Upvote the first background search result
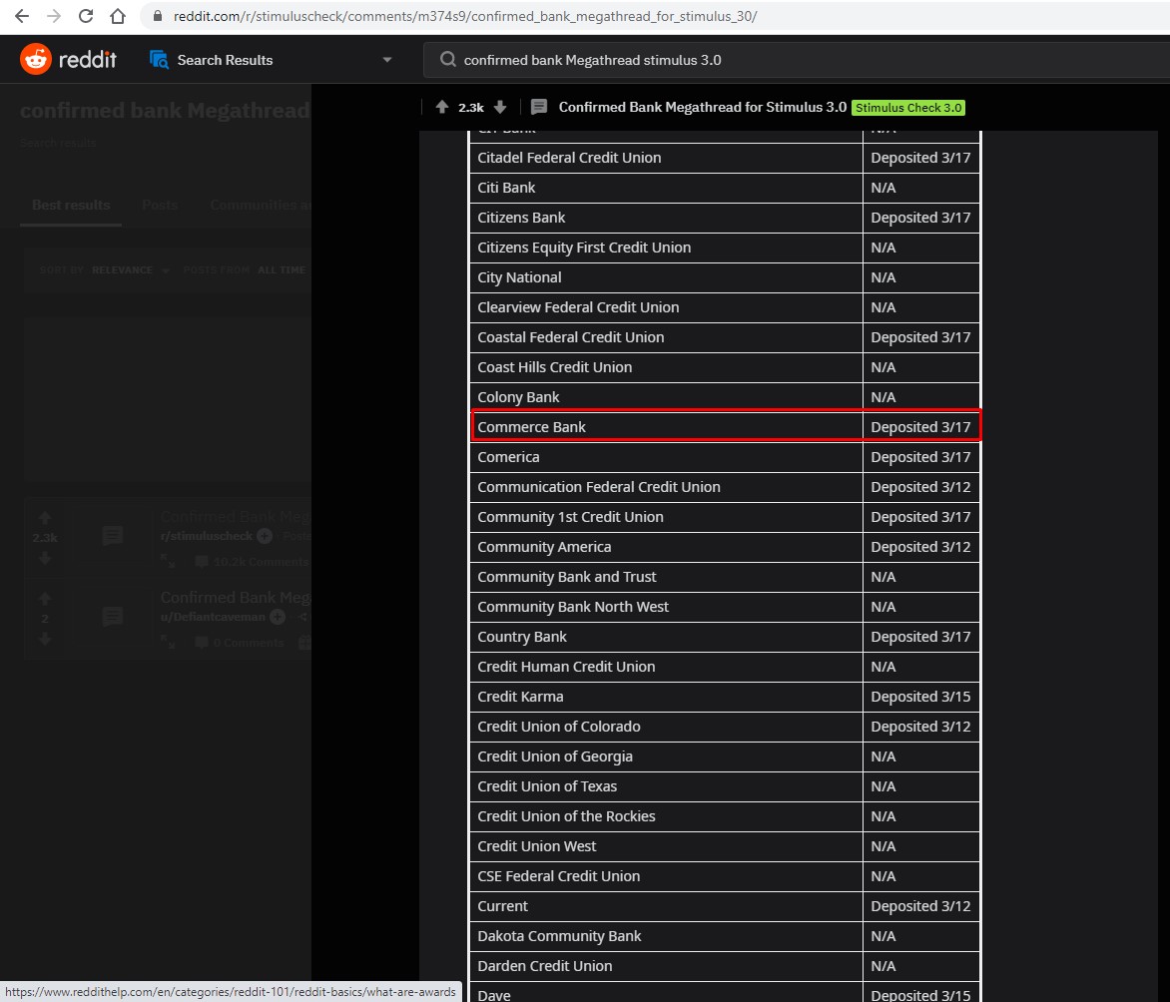Screen dimensions: 1170x1002 tap(45, 517)
